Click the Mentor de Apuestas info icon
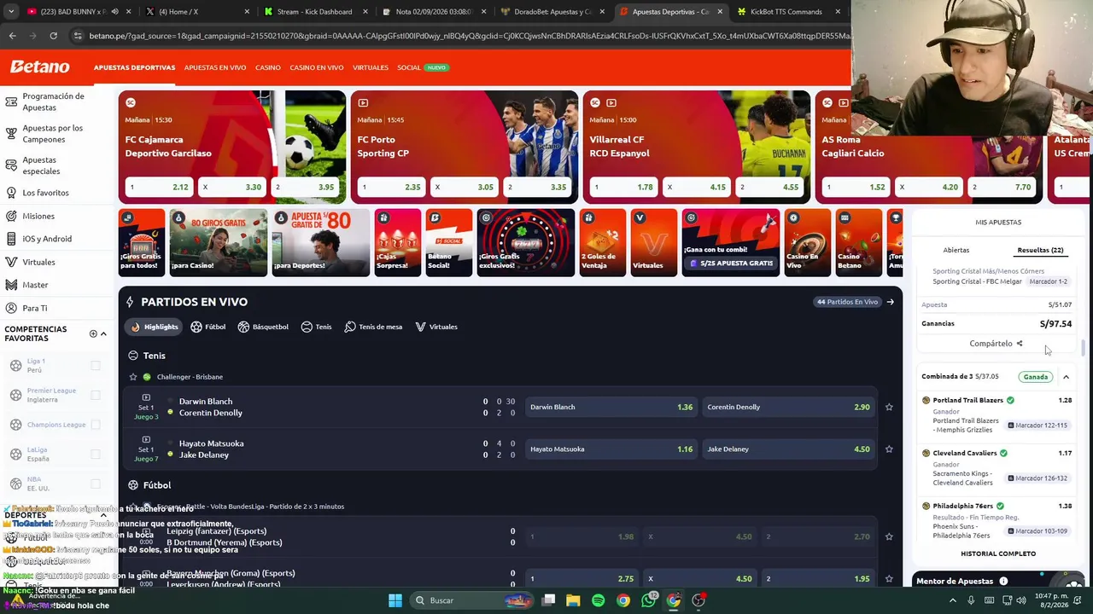1093x614 pixels. (x=1003, y=582)
